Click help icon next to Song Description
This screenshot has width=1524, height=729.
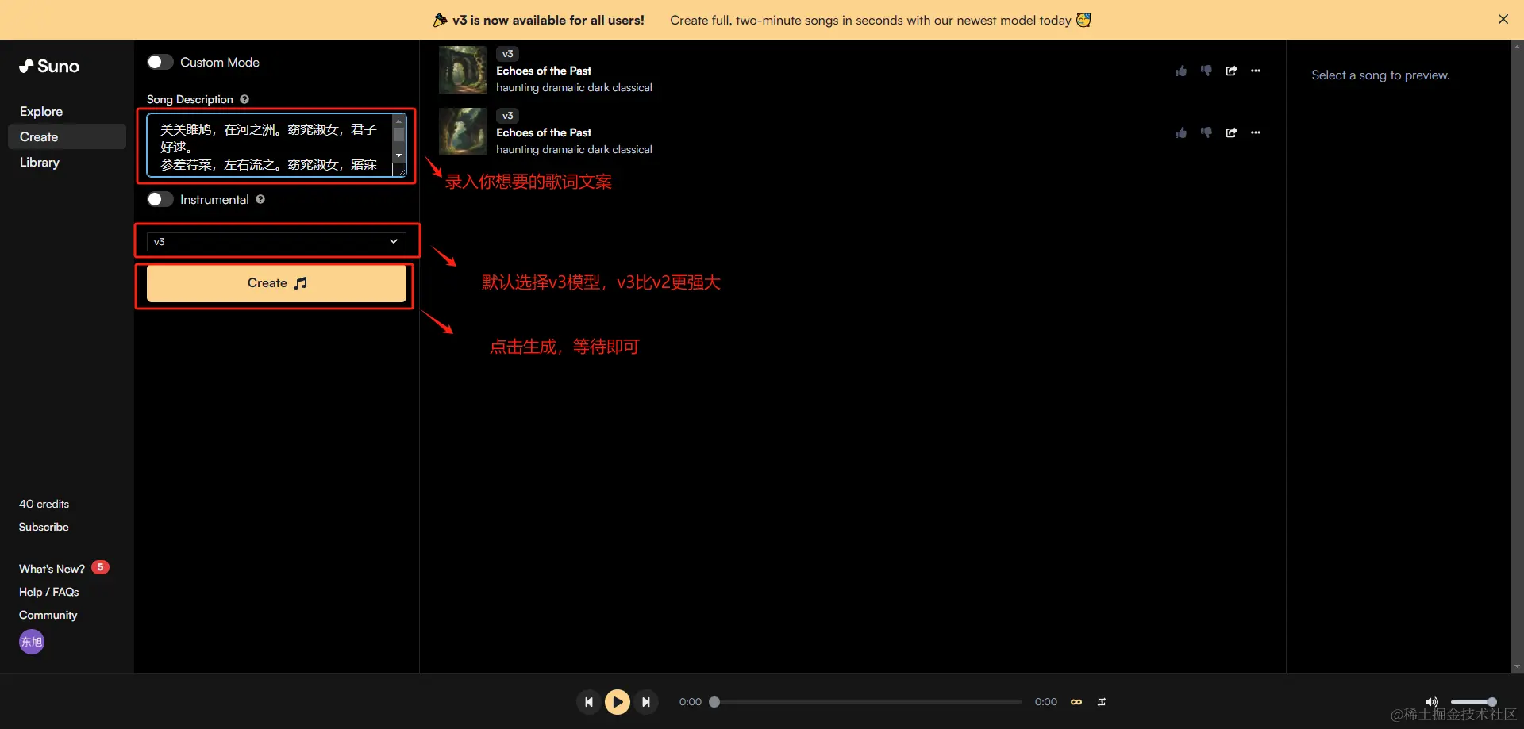coord(244,99)
